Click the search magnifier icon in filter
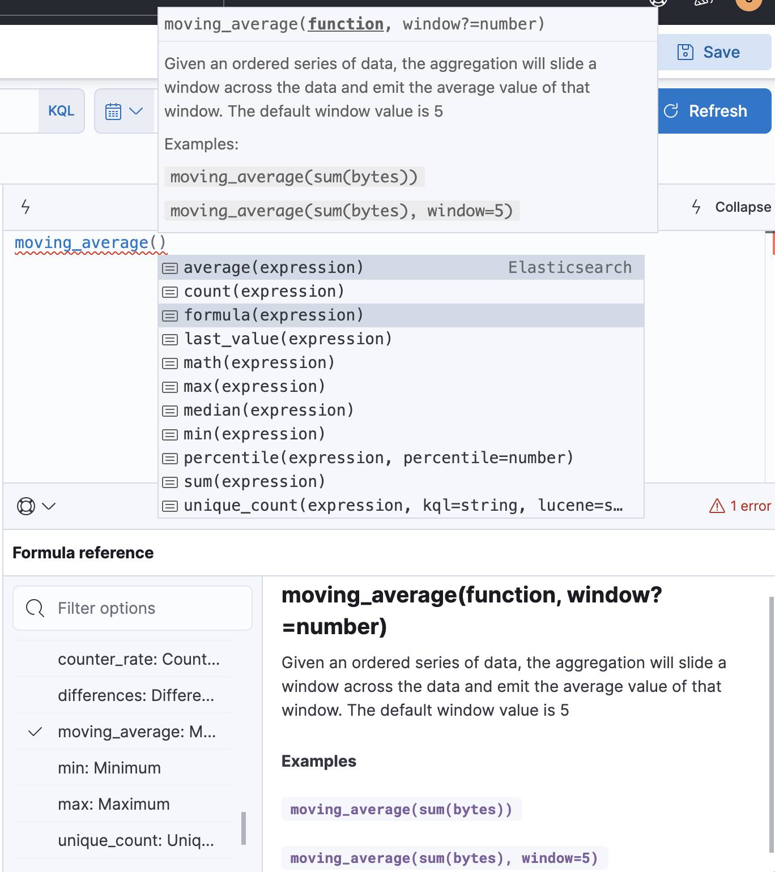This screenshot has height=872, width=775. tap(35, 608)
